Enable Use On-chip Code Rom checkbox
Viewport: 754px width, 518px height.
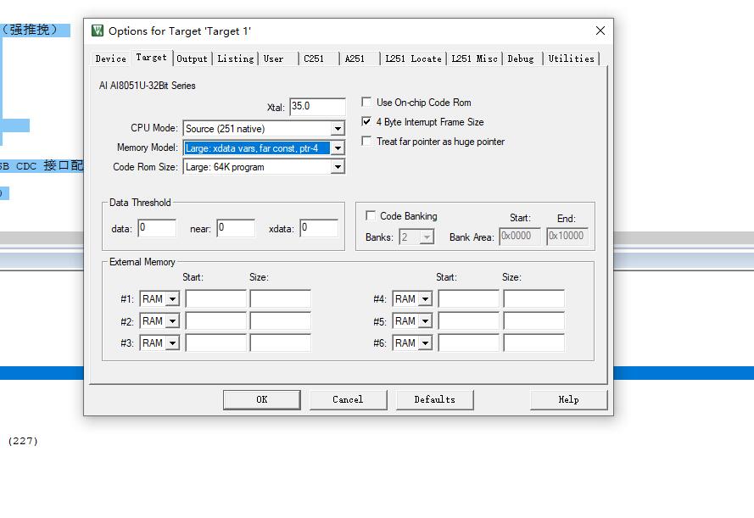click(x=366, y=102)
